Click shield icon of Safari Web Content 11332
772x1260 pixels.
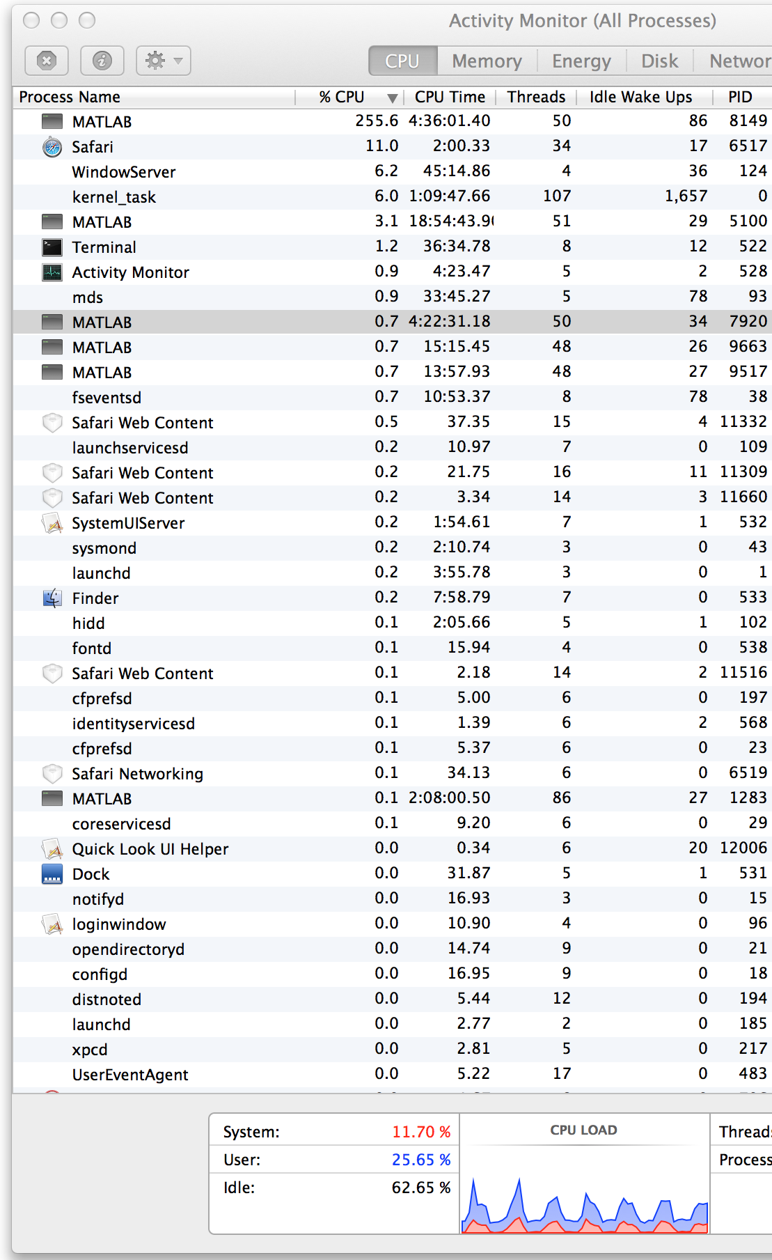pos(52,423)
